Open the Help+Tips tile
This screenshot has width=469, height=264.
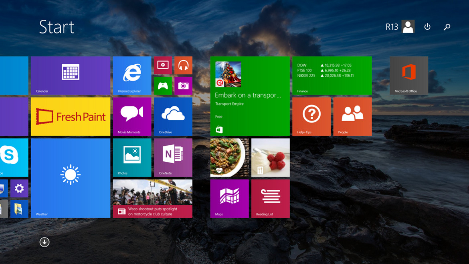pyautogui.click(x=311, y=116)
